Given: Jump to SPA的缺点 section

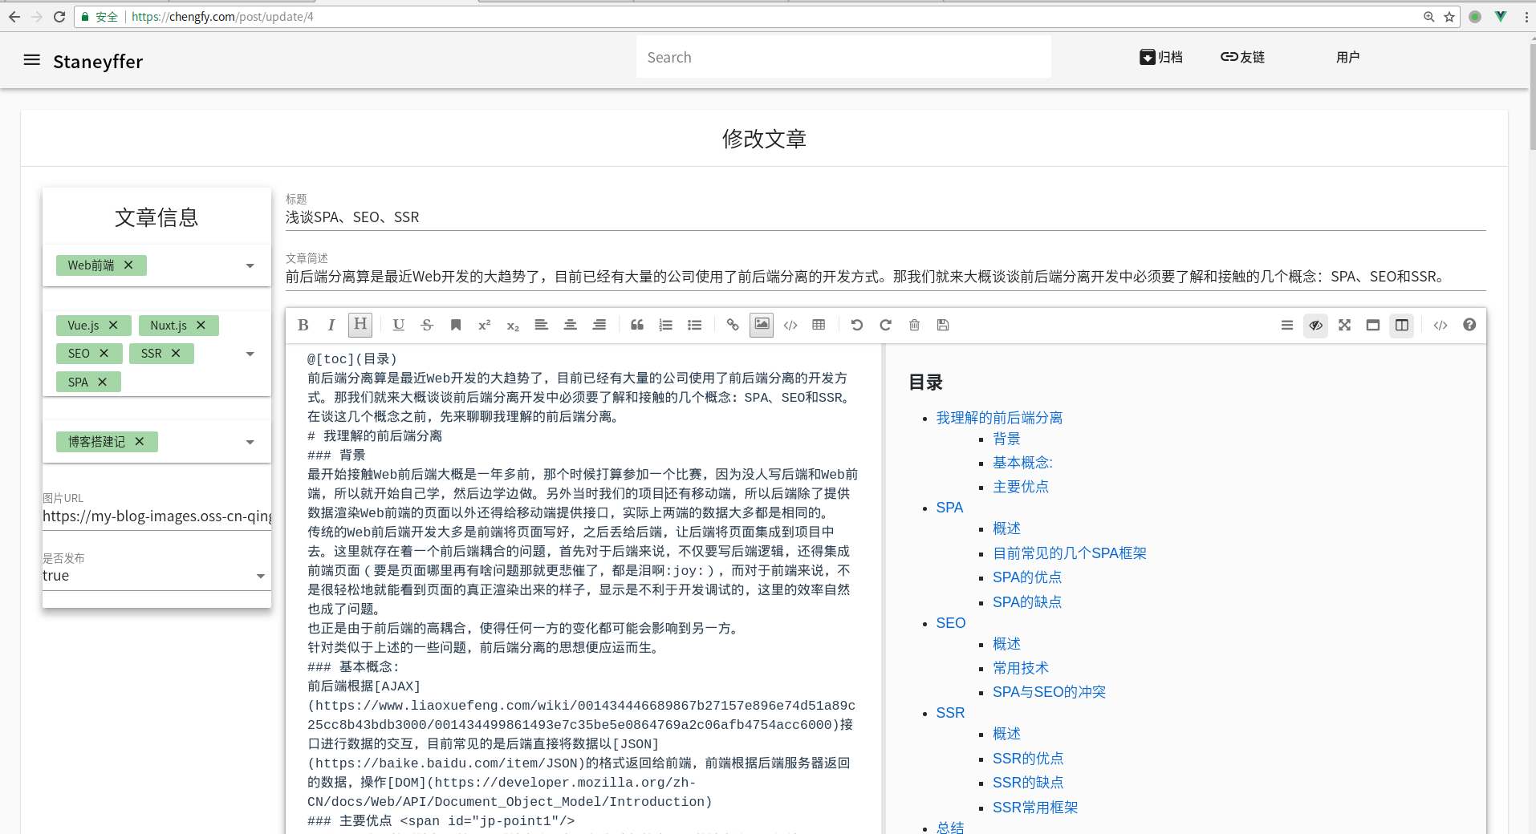Looking at the screenshot, I should [1026, 602].
